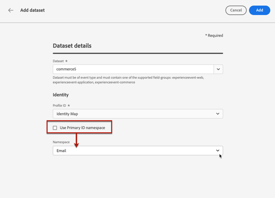Viewport: 275px width, 198px height.
Task: Click the 'Identity' section heading
Action: pos(60,95)
